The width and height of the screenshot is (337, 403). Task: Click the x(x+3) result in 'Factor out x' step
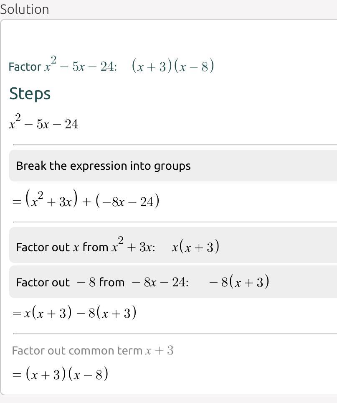(195, 247)
